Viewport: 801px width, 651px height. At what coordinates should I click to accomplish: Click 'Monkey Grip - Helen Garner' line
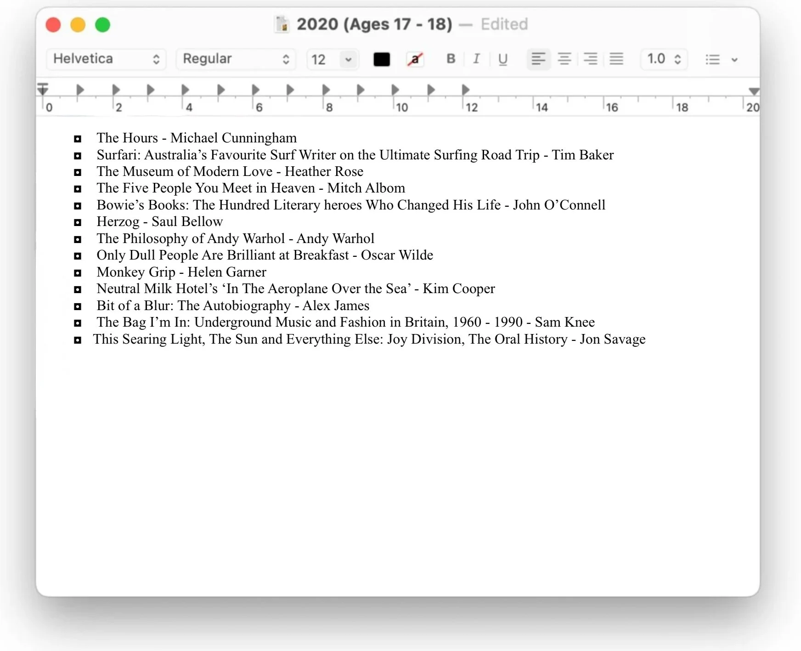point(181,272)
